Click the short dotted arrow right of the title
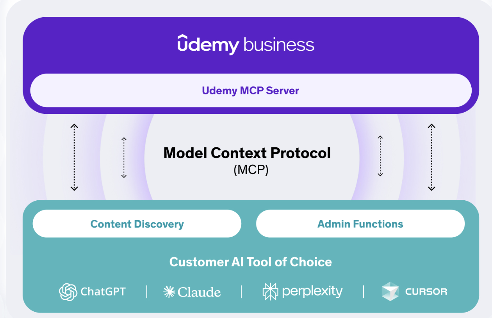The width and height of the screenshot is (492, 318). [x=380, y=156]
